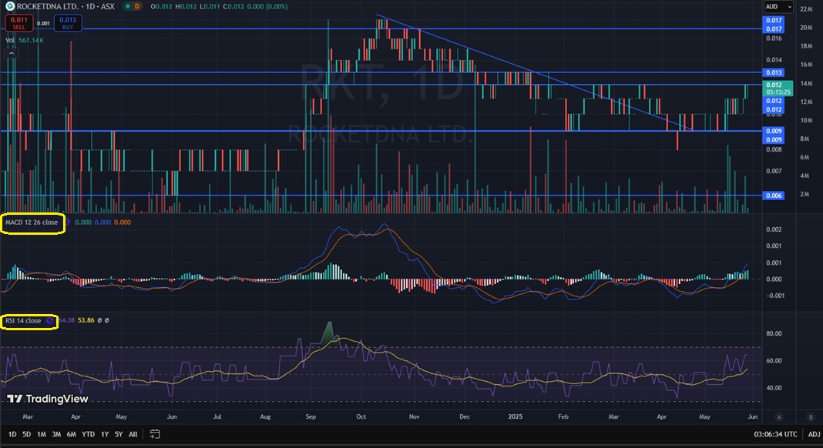Click the ROCKETDNA LTD. symbol title

[x=47, y=6]
